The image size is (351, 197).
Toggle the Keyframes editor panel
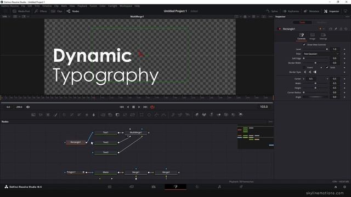point(291,11)
